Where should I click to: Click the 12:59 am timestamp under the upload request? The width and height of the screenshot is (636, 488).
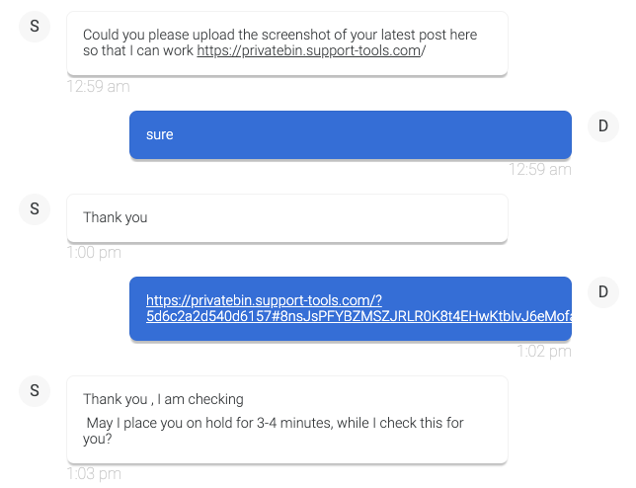[x=98, y=86]
